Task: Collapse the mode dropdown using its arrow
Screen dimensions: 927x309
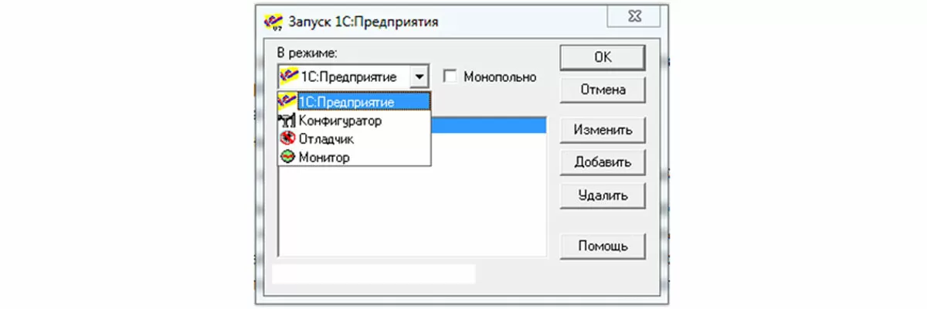Action: click(x=418, y=77)
